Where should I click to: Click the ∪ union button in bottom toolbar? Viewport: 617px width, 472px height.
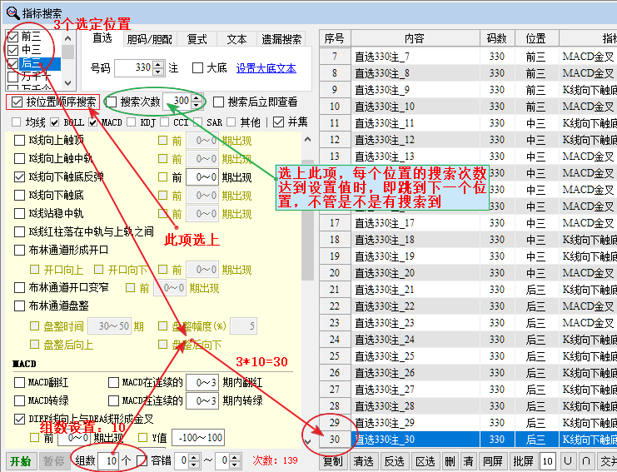pos(568,460)
